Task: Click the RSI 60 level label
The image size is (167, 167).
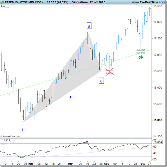Action: pos(155,147)
